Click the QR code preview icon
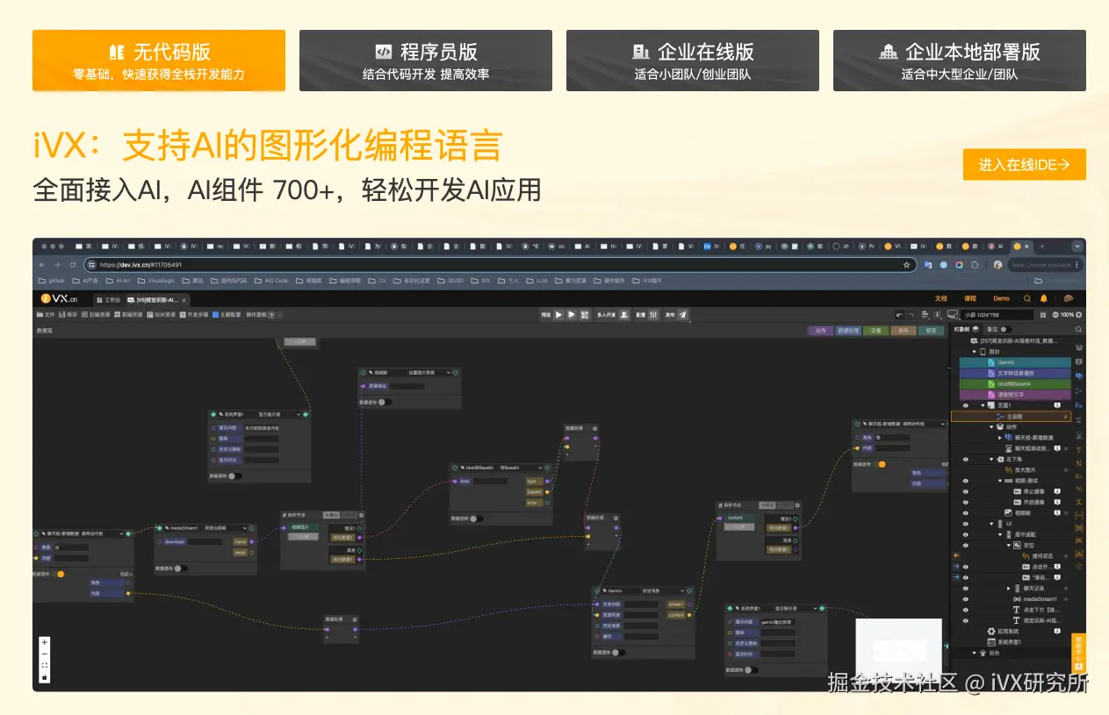This screenshot has height=715, width=1109. click(585, 314)
